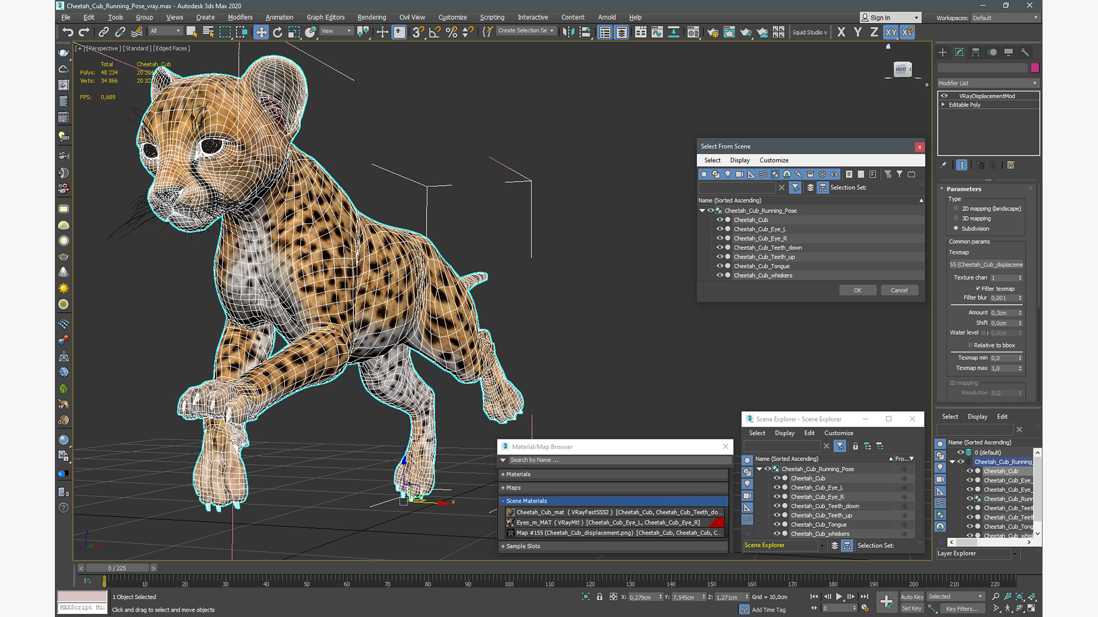
Task: Open the Workspaces Default dropdown
Action: (x=1005, y=18)
